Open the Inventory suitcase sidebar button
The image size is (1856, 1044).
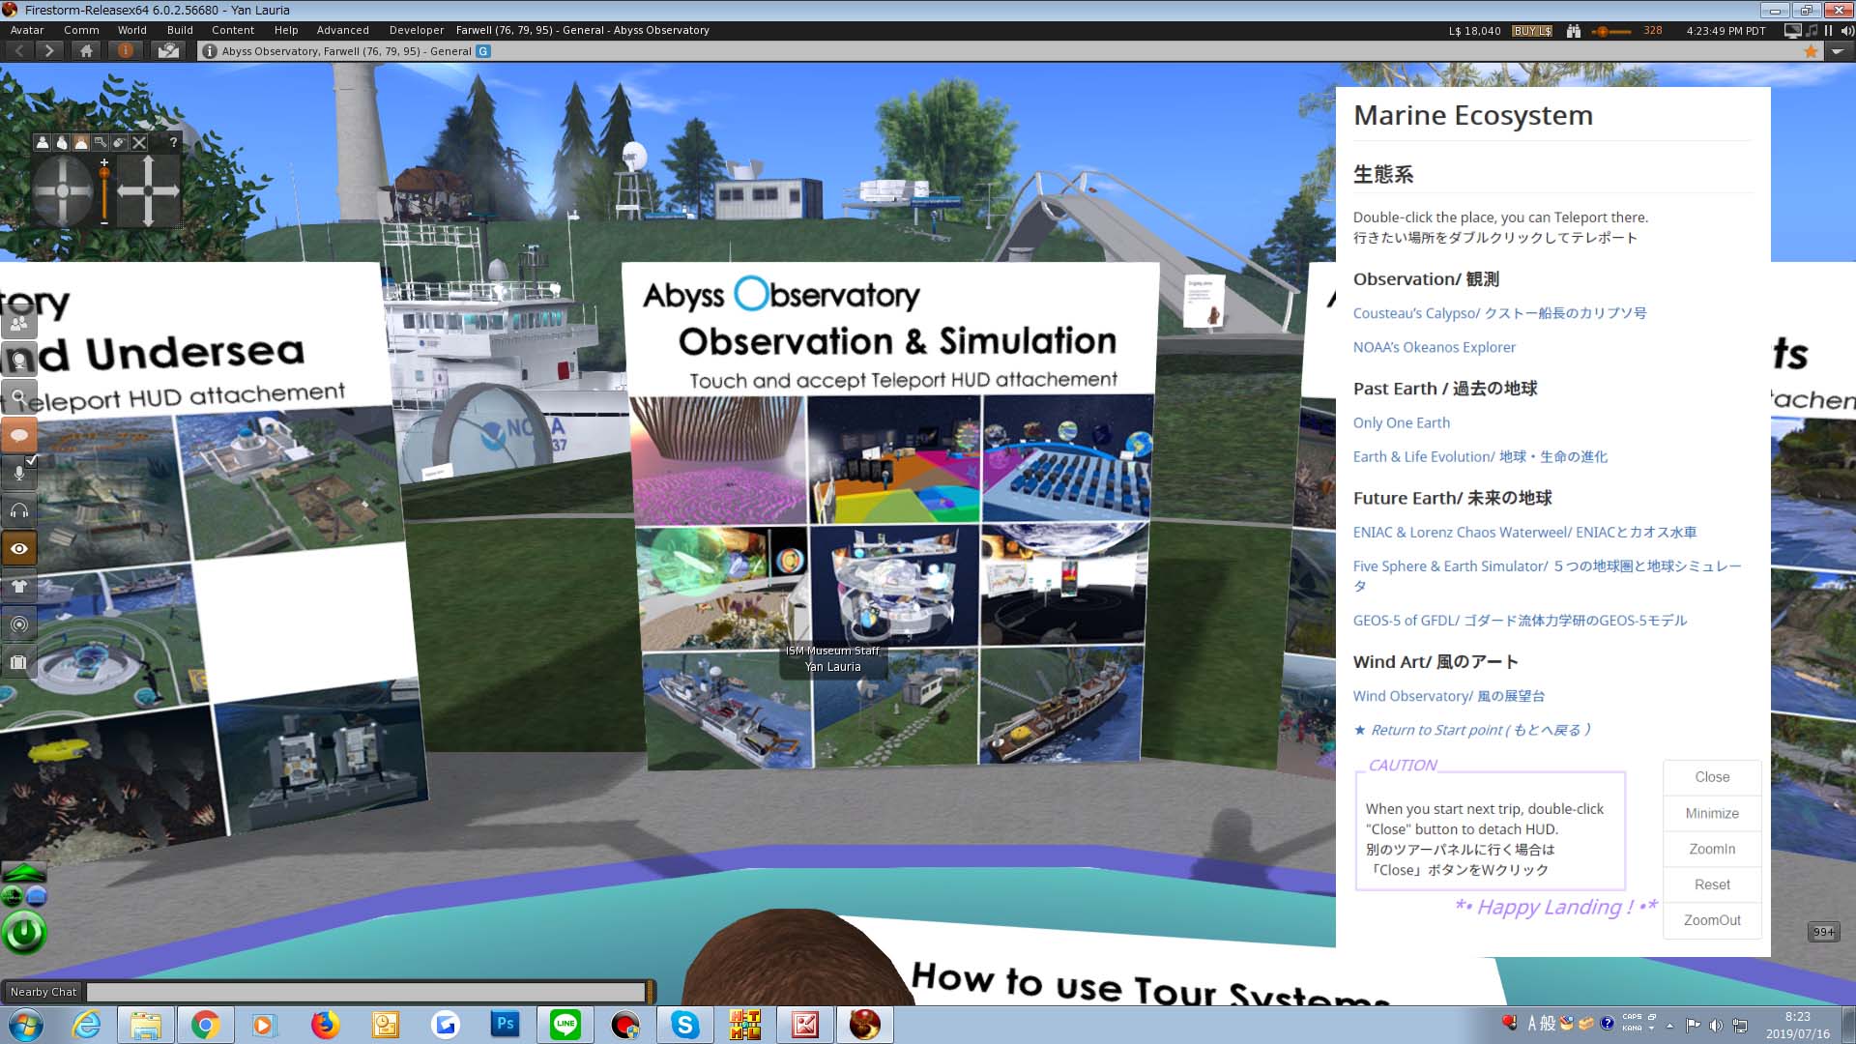(18, 662)
